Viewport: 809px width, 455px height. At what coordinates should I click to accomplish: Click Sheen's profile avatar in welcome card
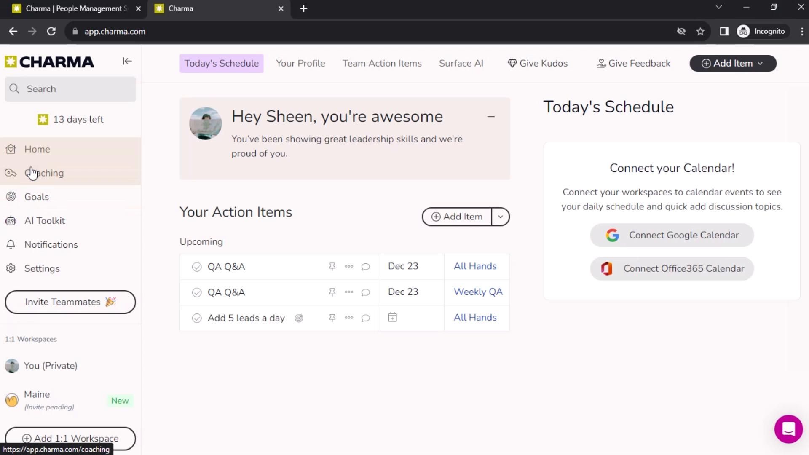pos(206,123)
